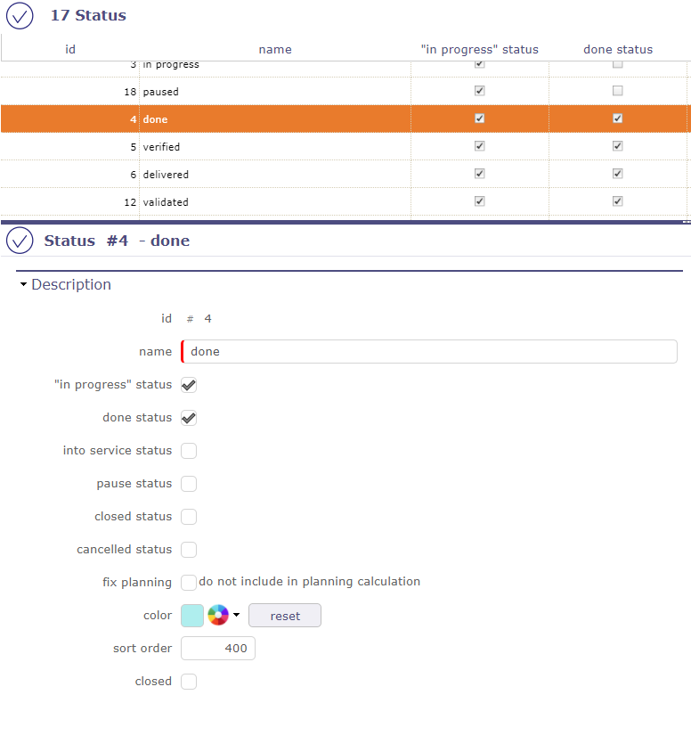Enable the into service status checkbox
691x744 pixels.
[189, 451]
